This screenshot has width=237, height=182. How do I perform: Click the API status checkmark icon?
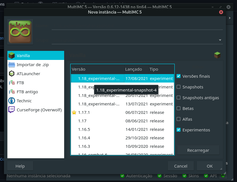pos(206,175)
